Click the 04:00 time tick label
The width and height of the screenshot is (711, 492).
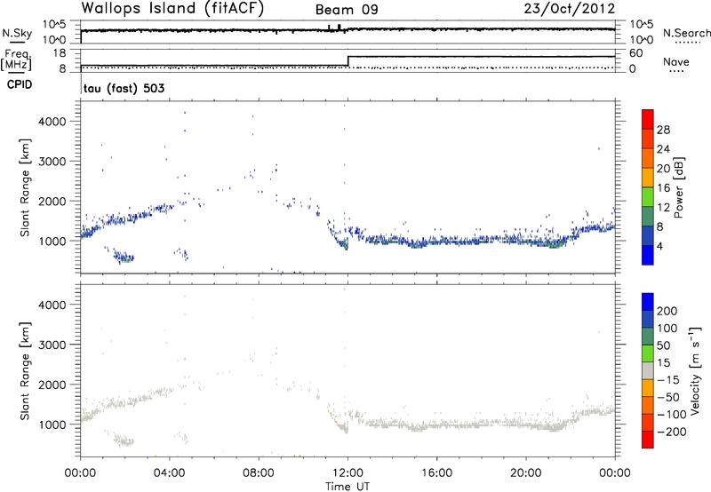(169, 473)
